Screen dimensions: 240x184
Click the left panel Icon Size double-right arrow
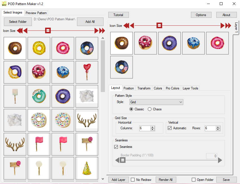102,31
